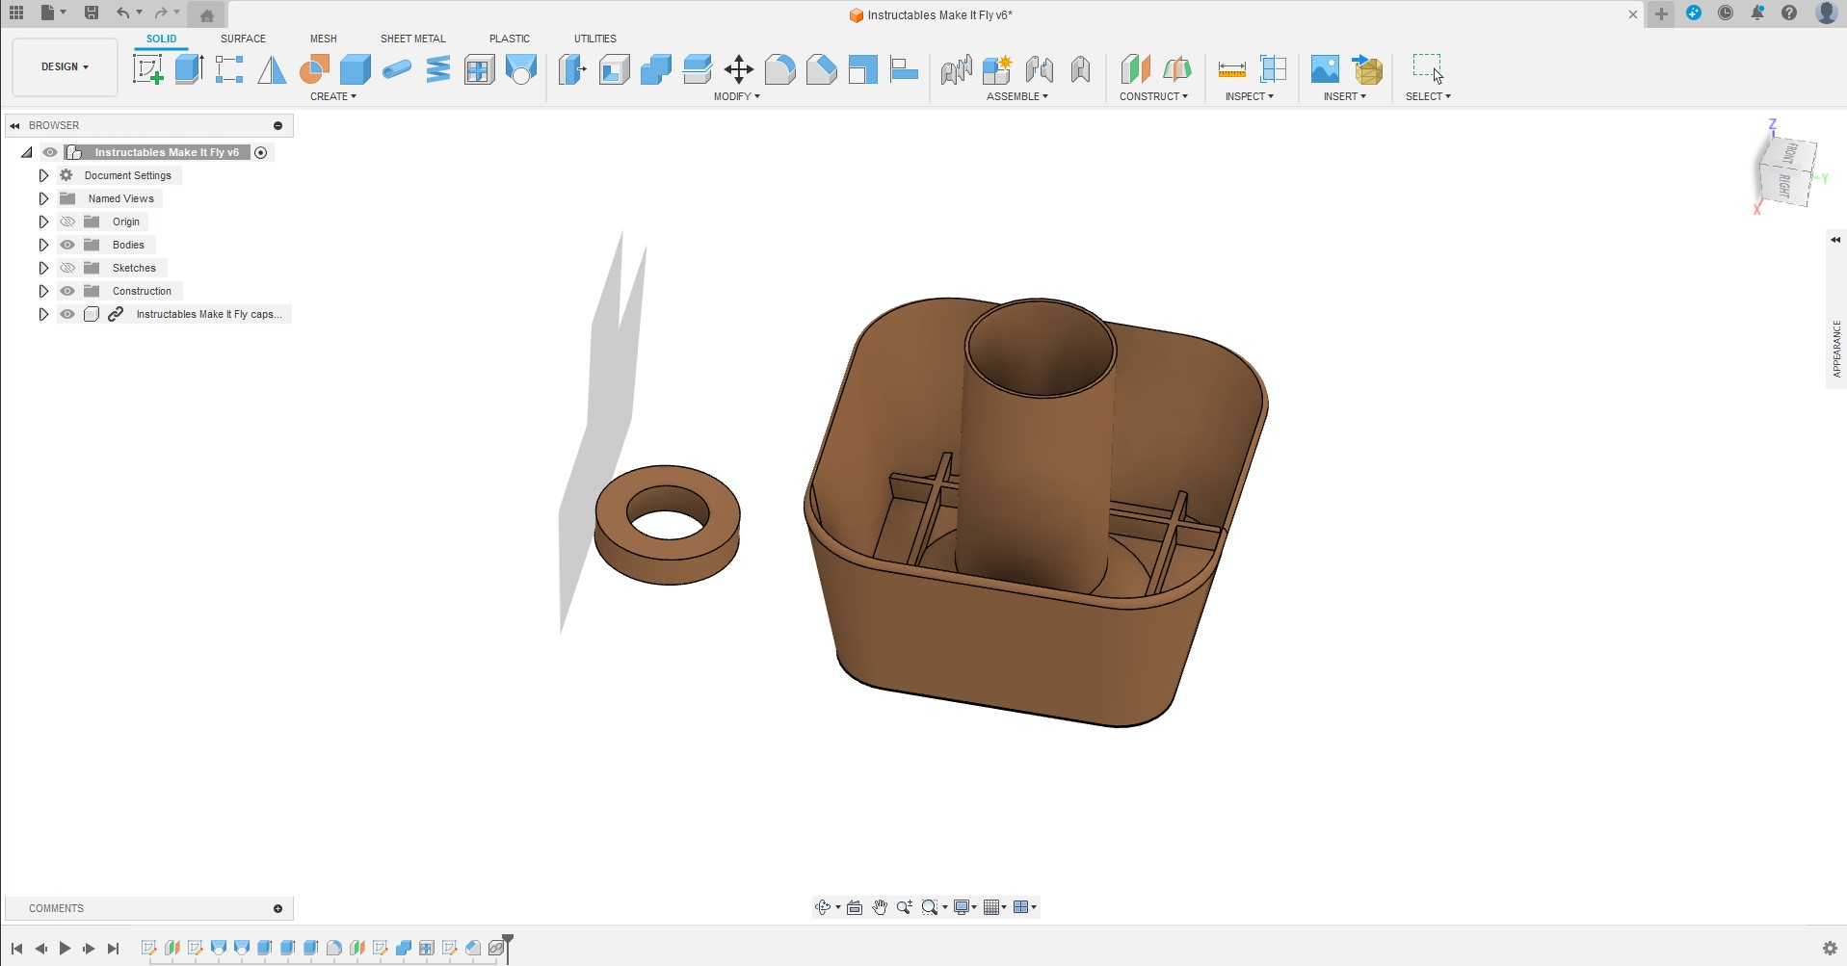
Task: Open the ASSEMBLE menu label
Action: click(x=1017, y=96)
